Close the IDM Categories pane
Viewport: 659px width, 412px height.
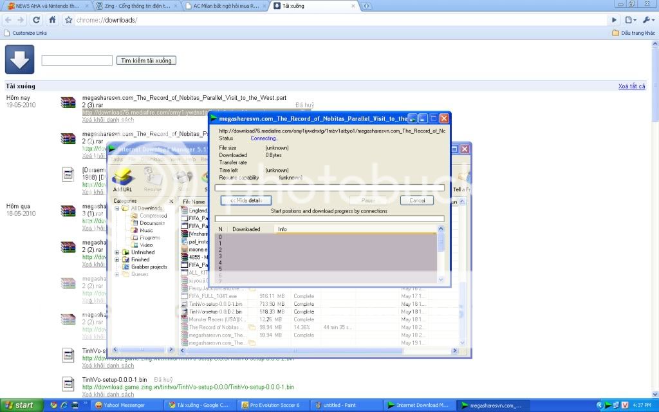pos(171,201)
